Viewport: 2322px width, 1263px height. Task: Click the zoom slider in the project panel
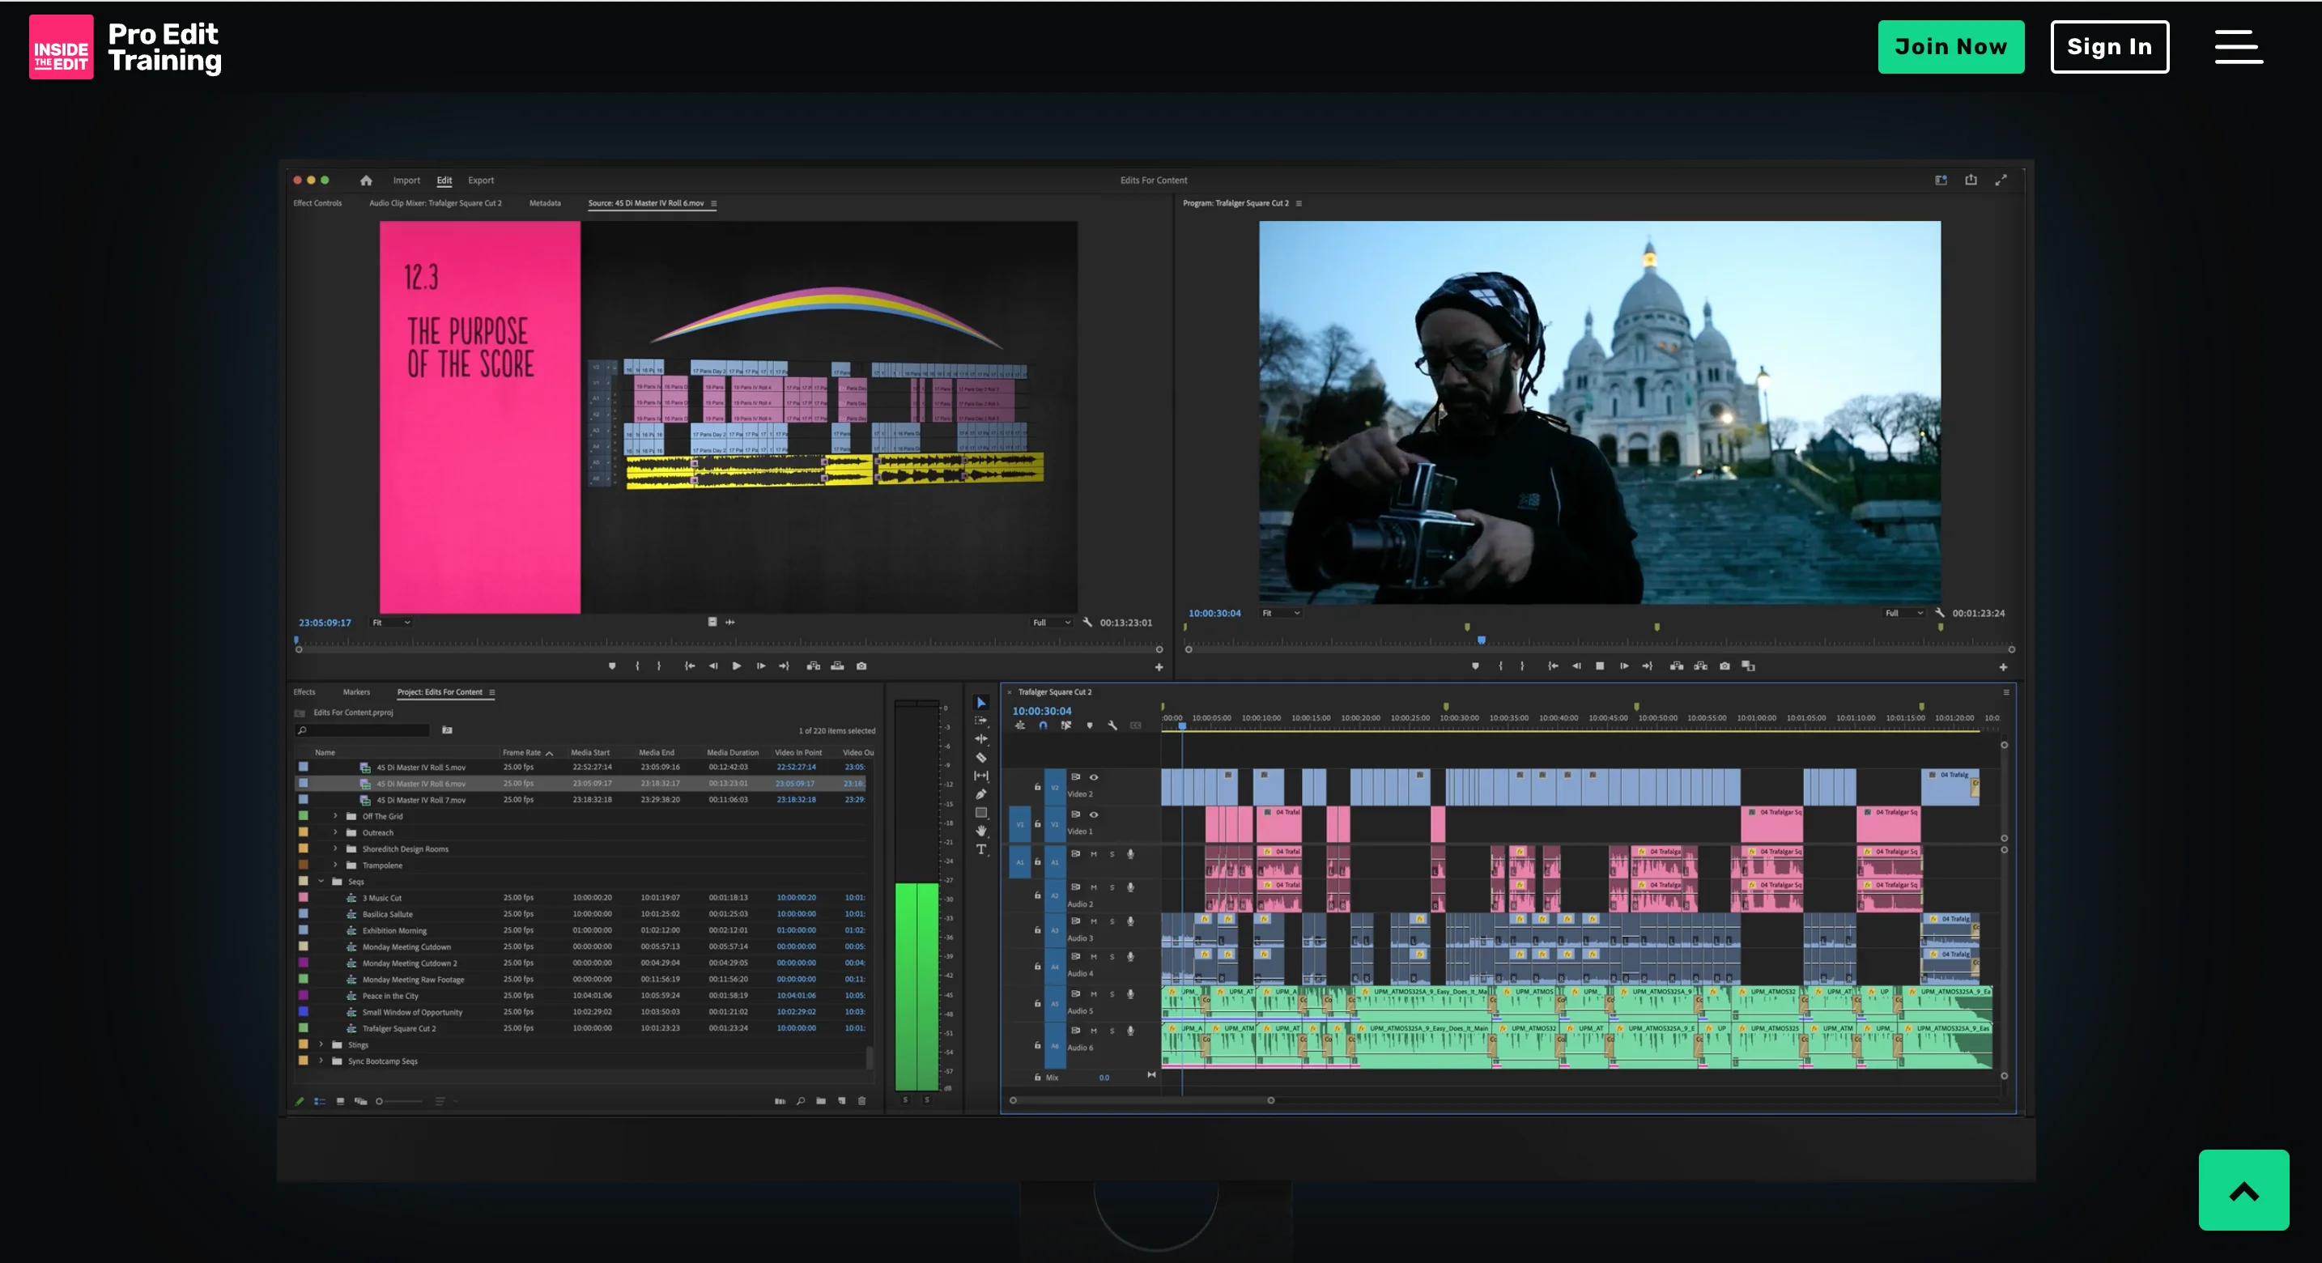click(x=381, y=1102)
